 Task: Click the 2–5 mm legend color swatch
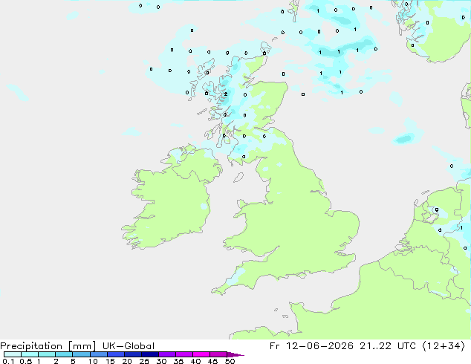click(x=64, y=354)
